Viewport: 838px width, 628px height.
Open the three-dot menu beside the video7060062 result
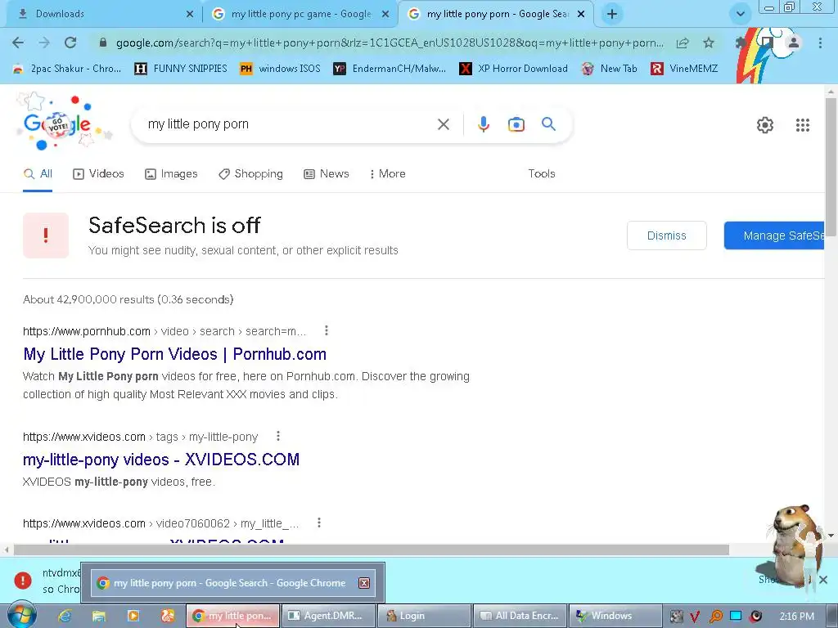319,523
